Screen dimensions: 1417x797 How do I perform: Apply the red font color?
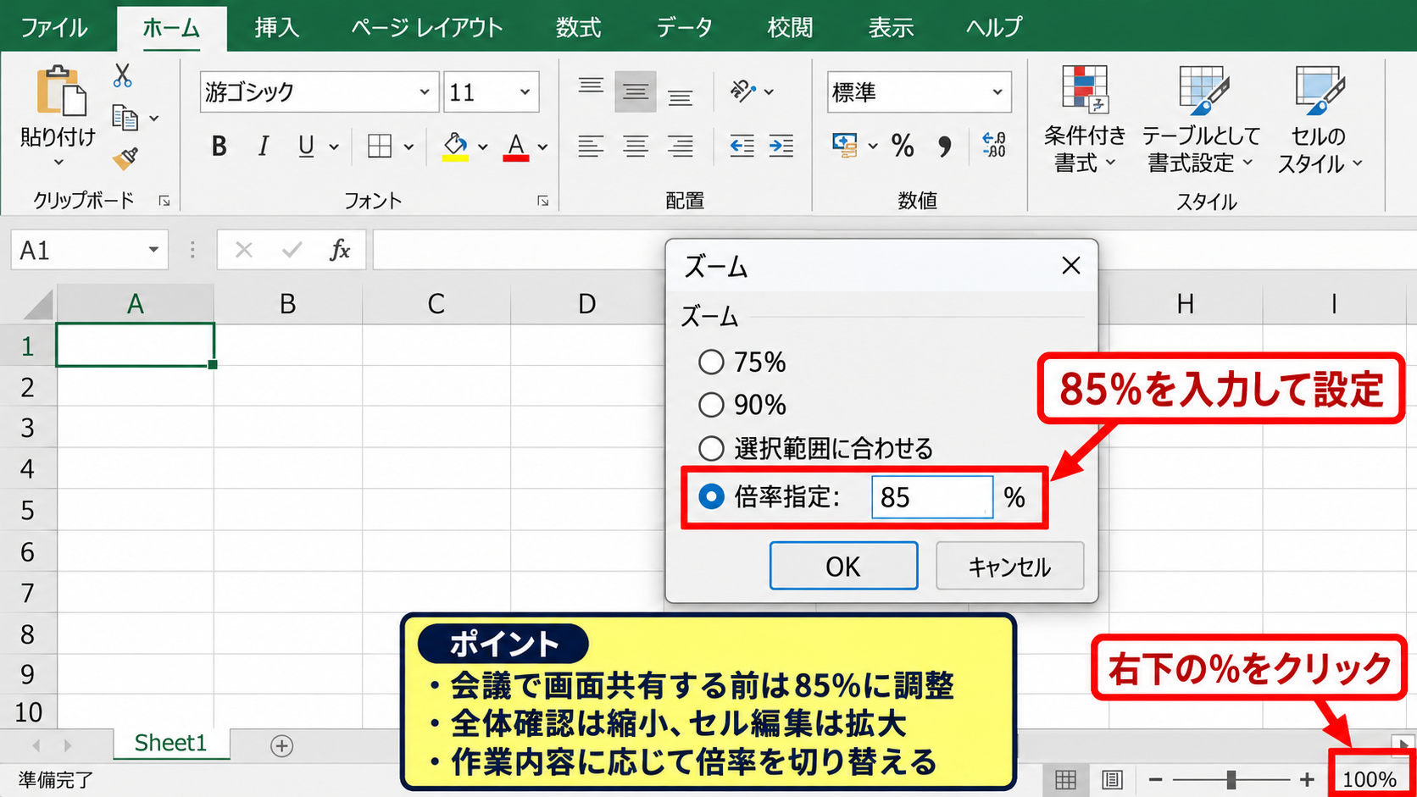516,147
